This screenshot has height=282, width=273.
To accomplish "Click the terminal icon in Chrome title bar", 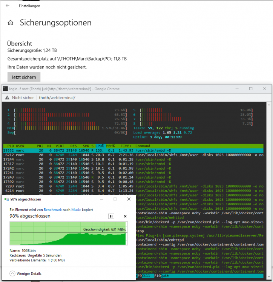I will click(5, 89).
